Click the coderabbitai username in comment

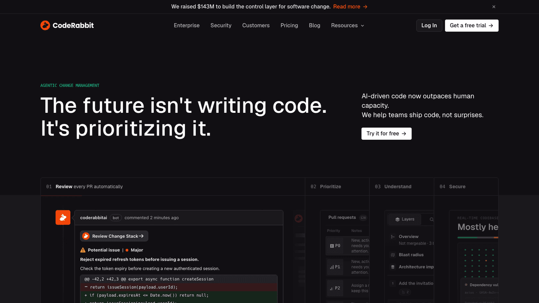click(94, 218)
